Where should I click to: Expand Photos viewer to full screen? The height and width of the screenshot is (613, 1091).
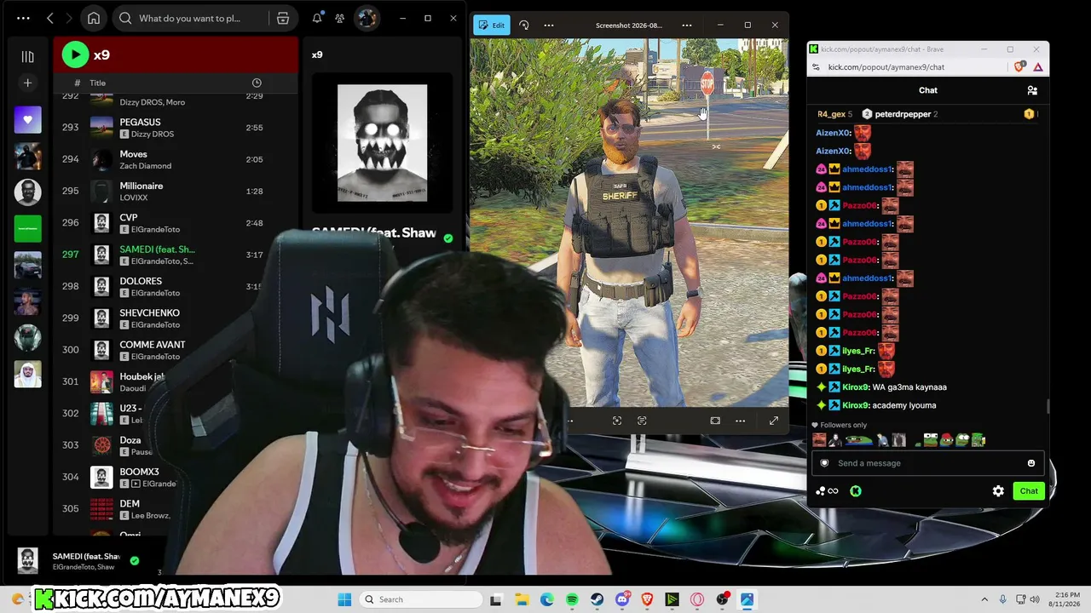pos(774,421)
